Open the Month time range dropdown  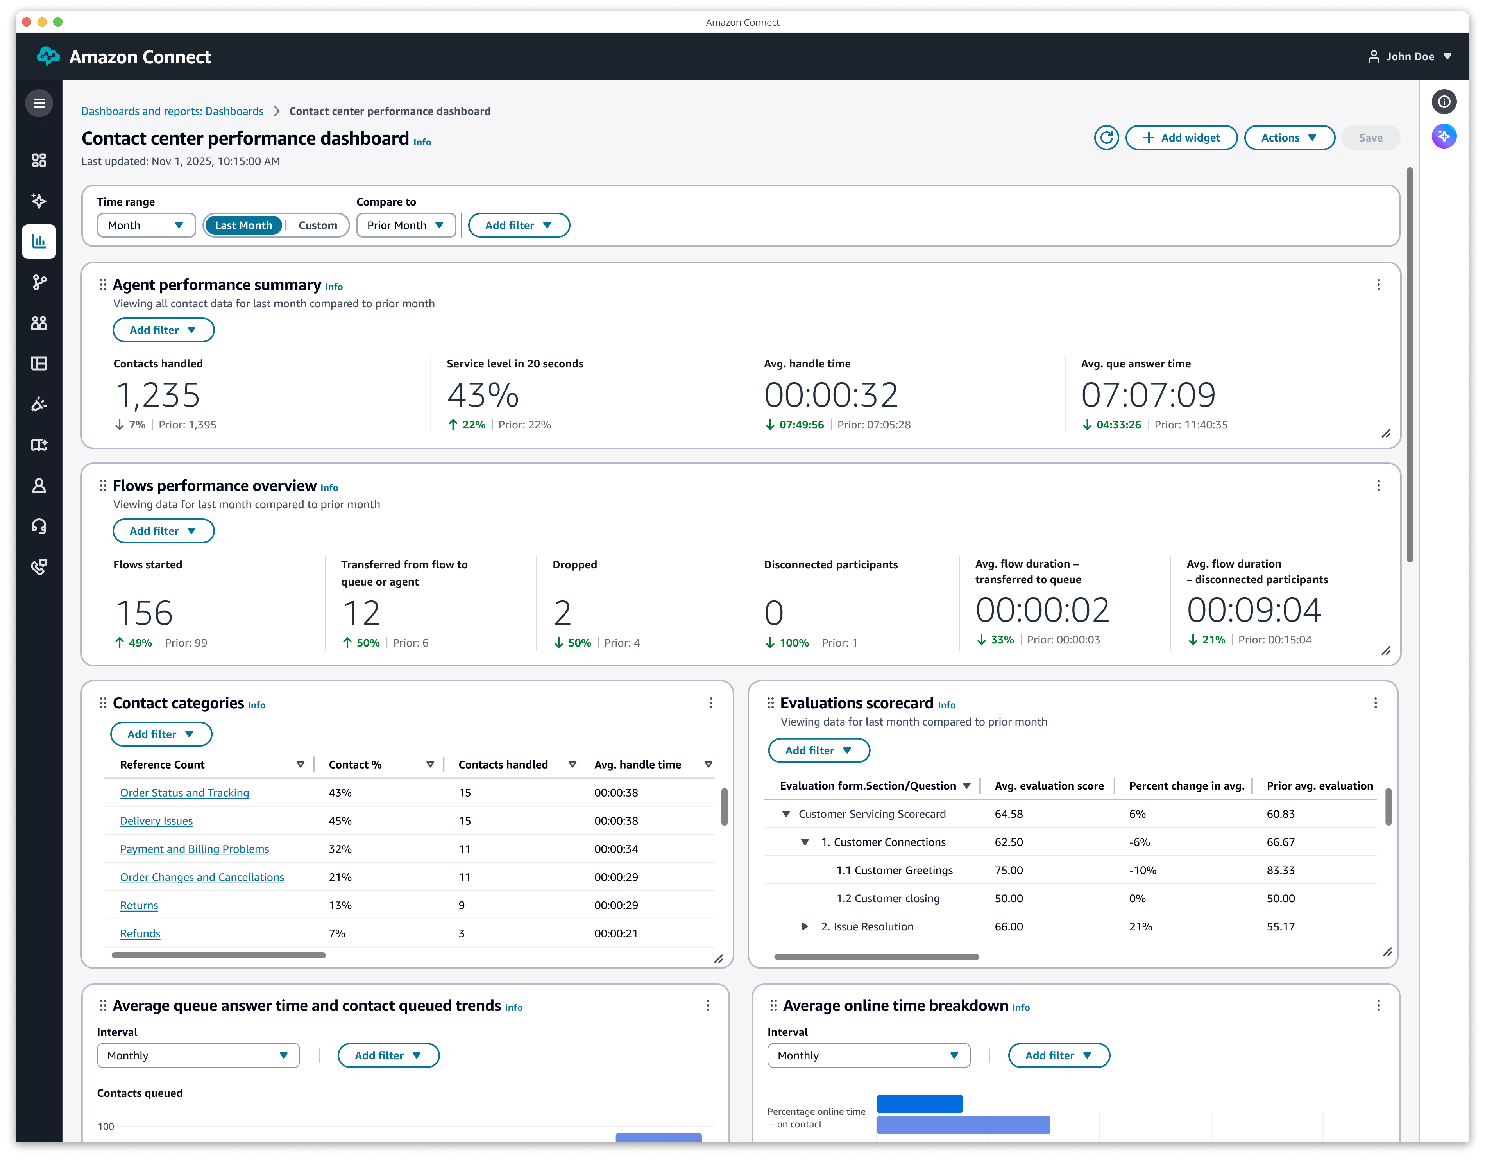(x=146, y=225)
